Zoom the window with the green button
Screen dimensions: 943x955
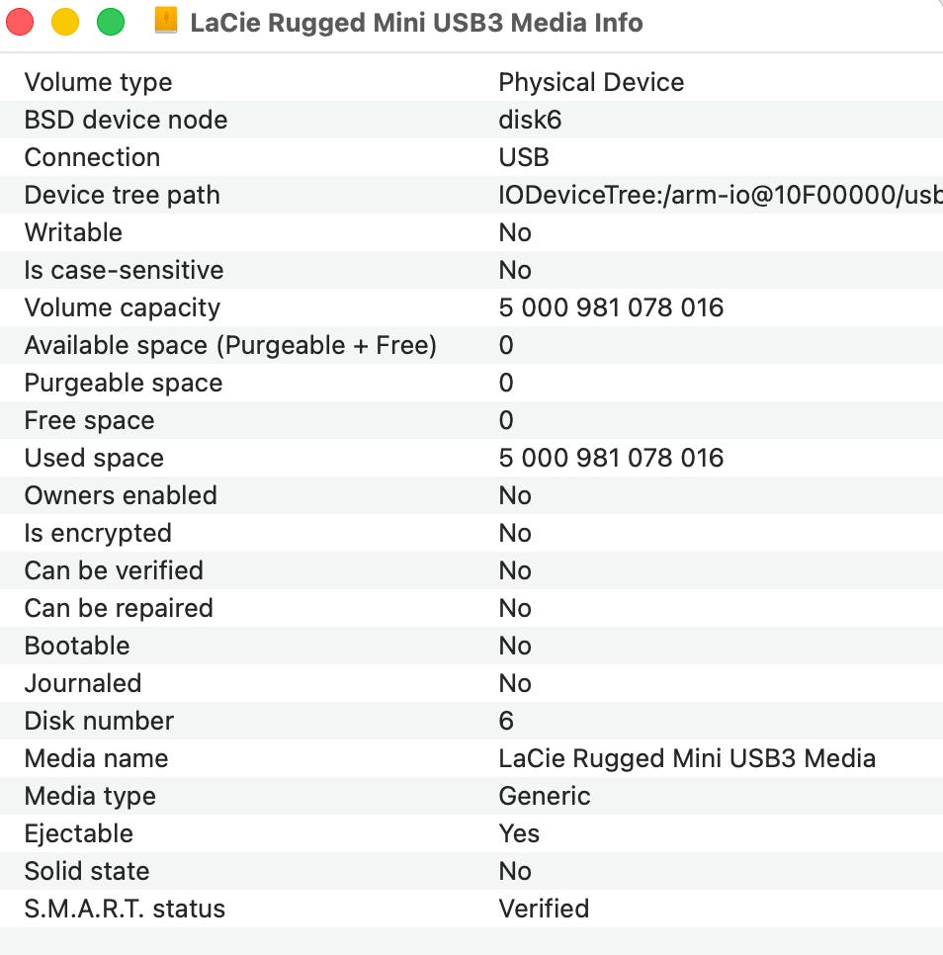pos(111,22)
